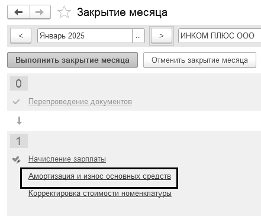This screenshot has width=261, height=216.
Task: Open the Перепроведение документов link
Action: pos(80,102)
